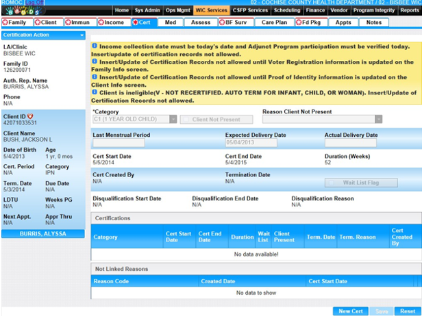Sort by Wait List column header
The width and height of the screenshot is (422, 316).
tap(264, 237)
